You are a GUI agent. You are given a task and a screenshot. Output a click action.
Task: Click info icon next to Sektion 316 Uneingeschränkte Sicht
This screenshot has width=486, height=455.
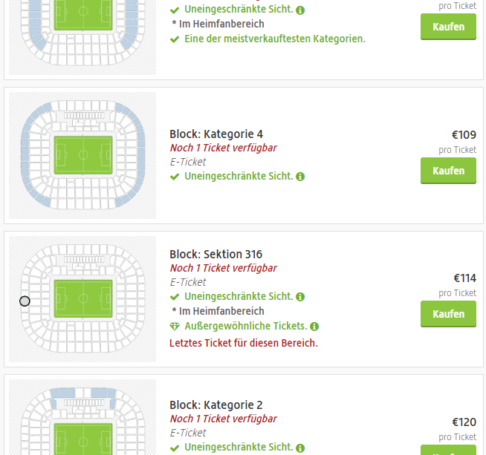click(x=300, y=297)
